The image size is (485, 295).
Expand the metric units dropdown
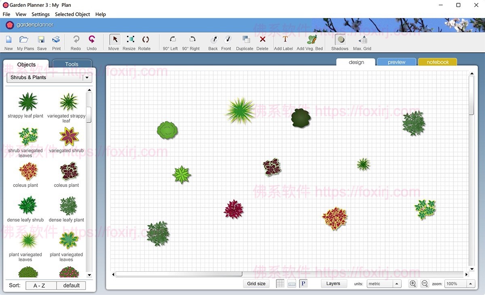pos(396,284)
